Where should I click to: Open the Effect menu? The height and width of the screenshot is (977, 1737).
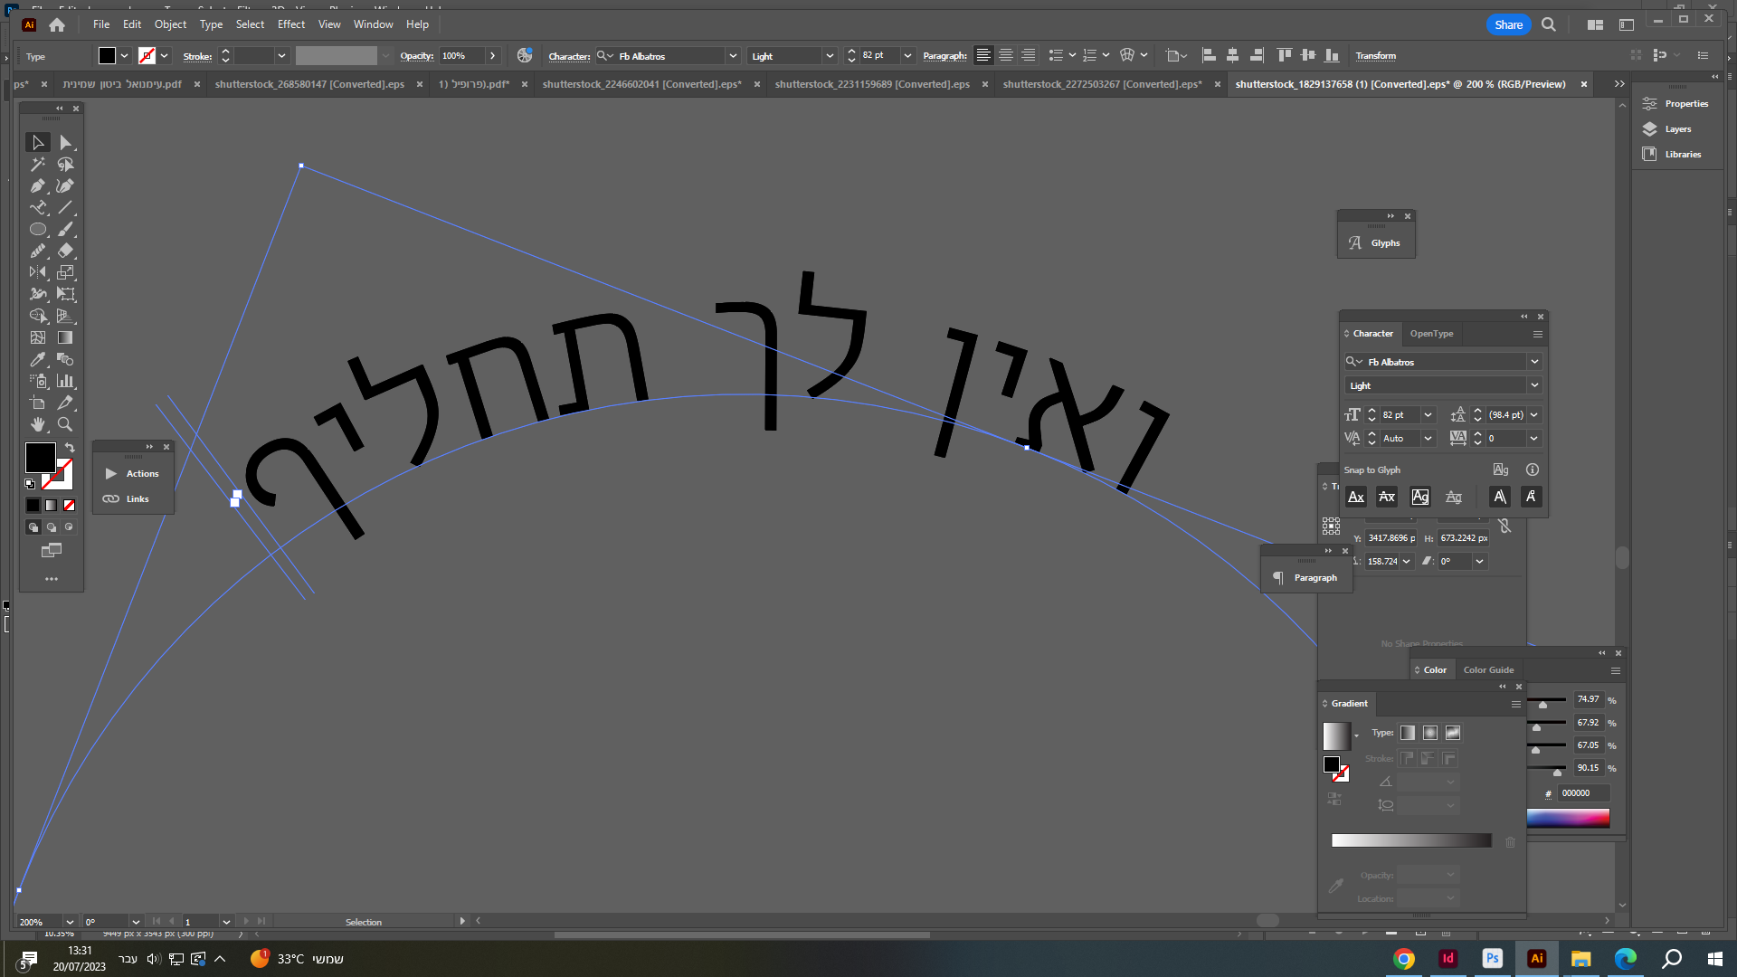pyautogui.click(x=290, y=24)
